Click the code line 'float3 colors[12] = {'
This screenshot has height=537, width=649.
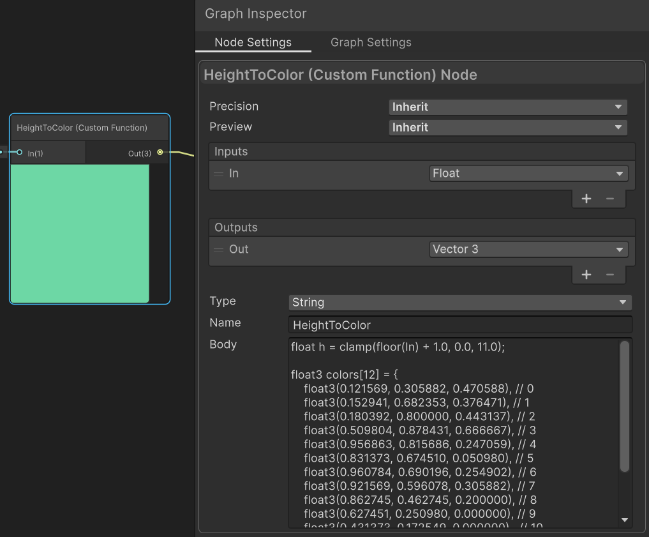tap(345, 375)
